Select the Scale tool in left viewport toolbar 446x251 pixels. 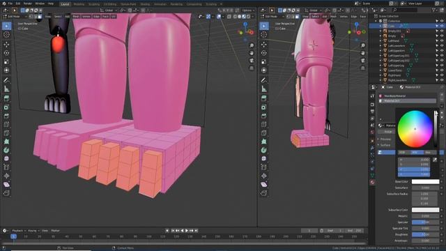pos(6,62)
